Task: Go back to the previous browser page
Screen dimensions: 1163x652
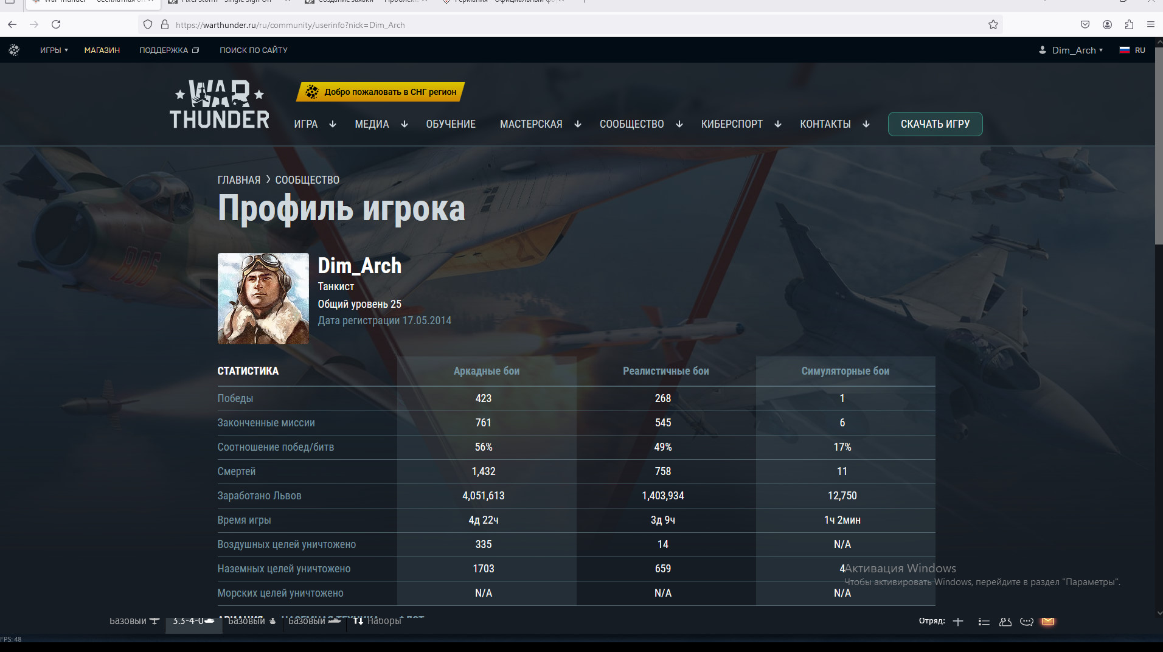Action: pos(12,24)
